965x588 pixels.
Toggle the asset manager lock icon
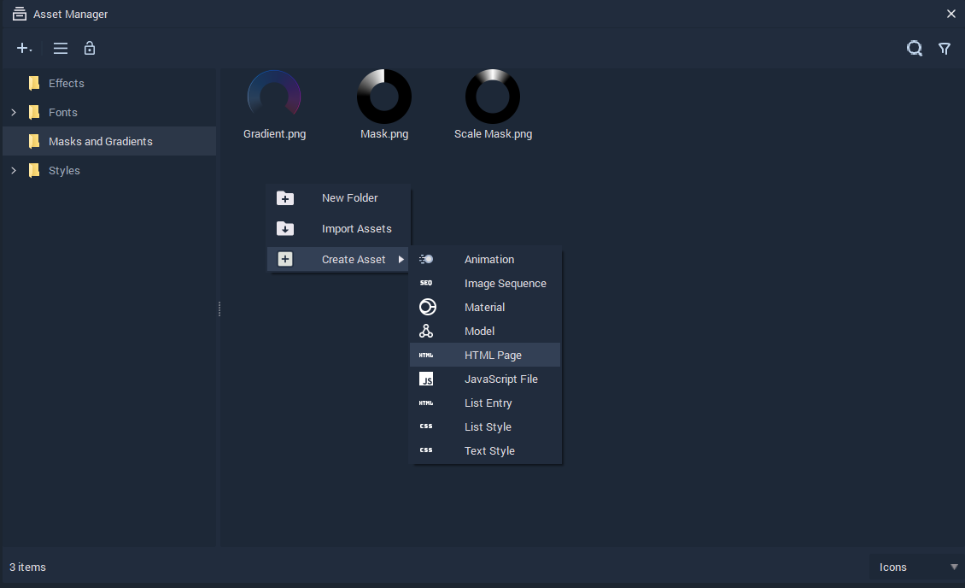[x=89, y=48]
